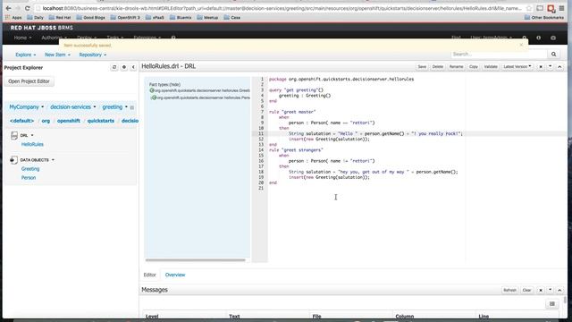This screenshot has height=322, width=572.
Task: Click the DRL file type icon
Action: 14,135
